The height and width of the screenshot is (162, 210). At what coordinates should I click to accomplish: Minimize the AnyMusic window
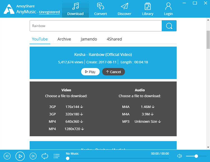click(x=184, y=3)
